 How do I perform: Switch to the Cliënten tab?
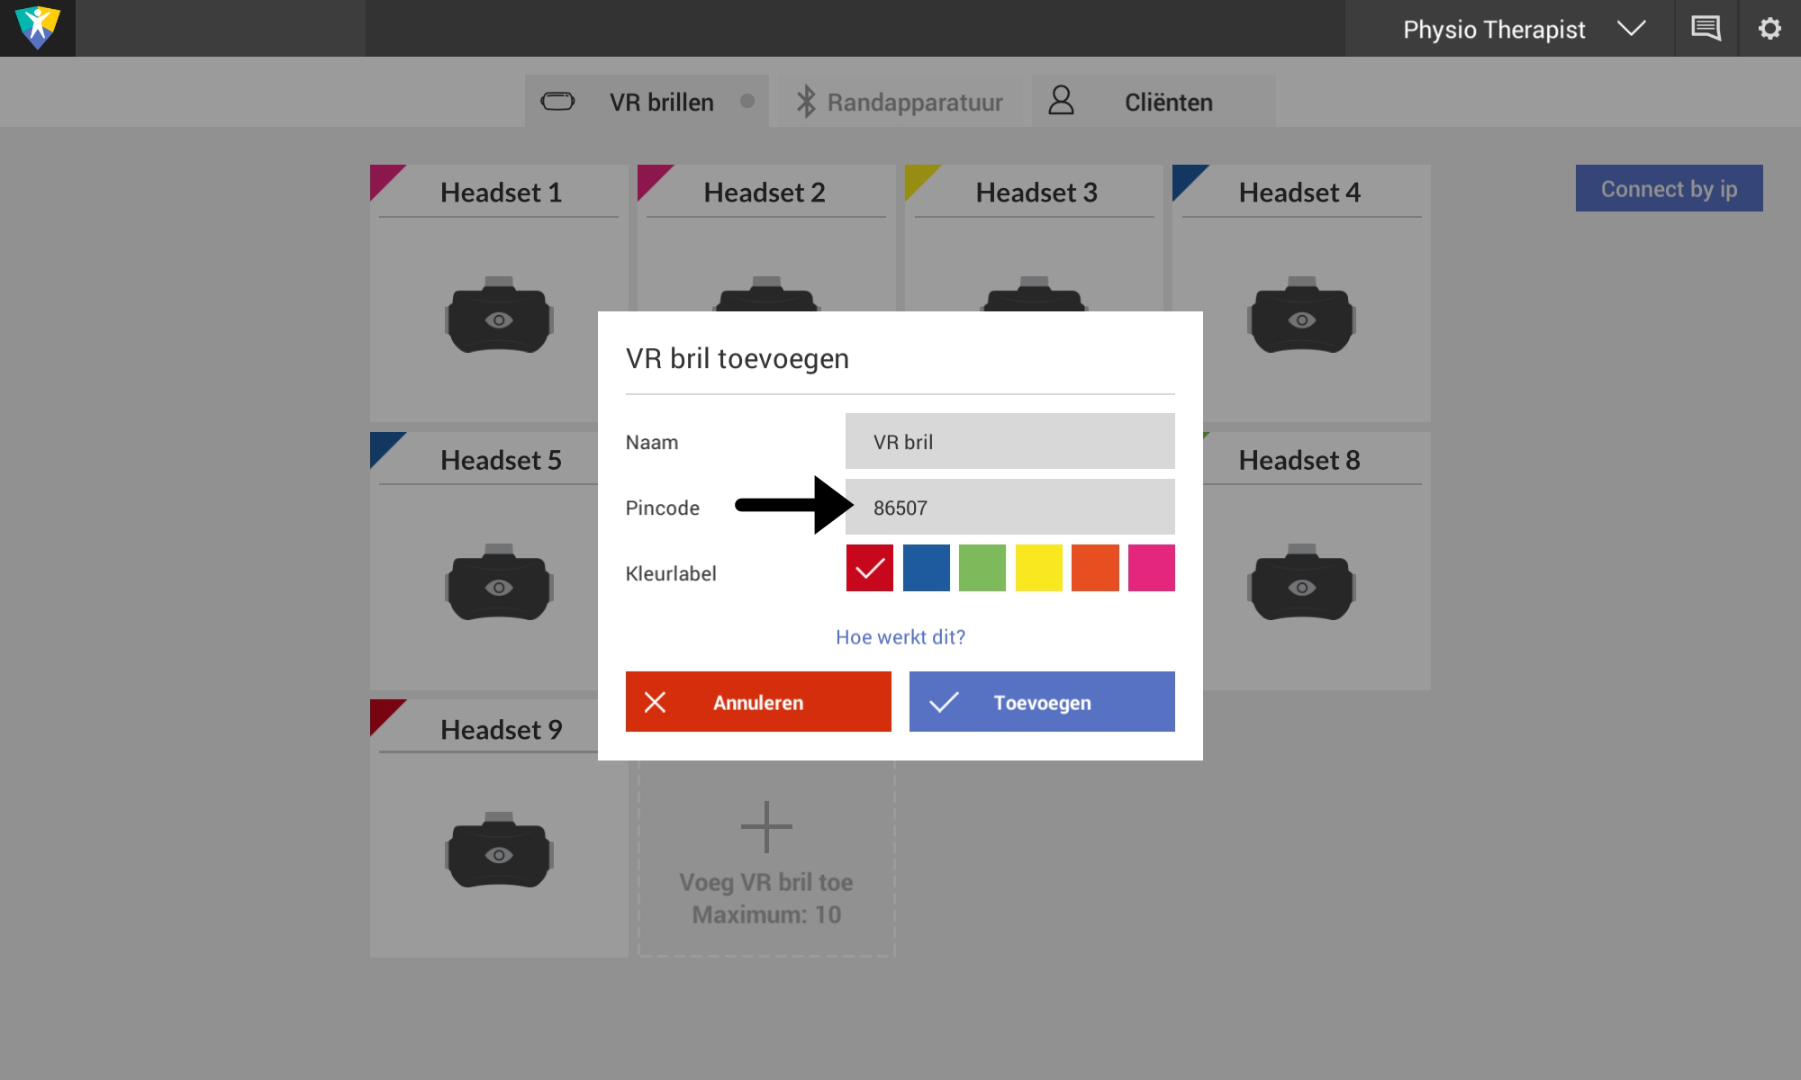pos(1153,102)
